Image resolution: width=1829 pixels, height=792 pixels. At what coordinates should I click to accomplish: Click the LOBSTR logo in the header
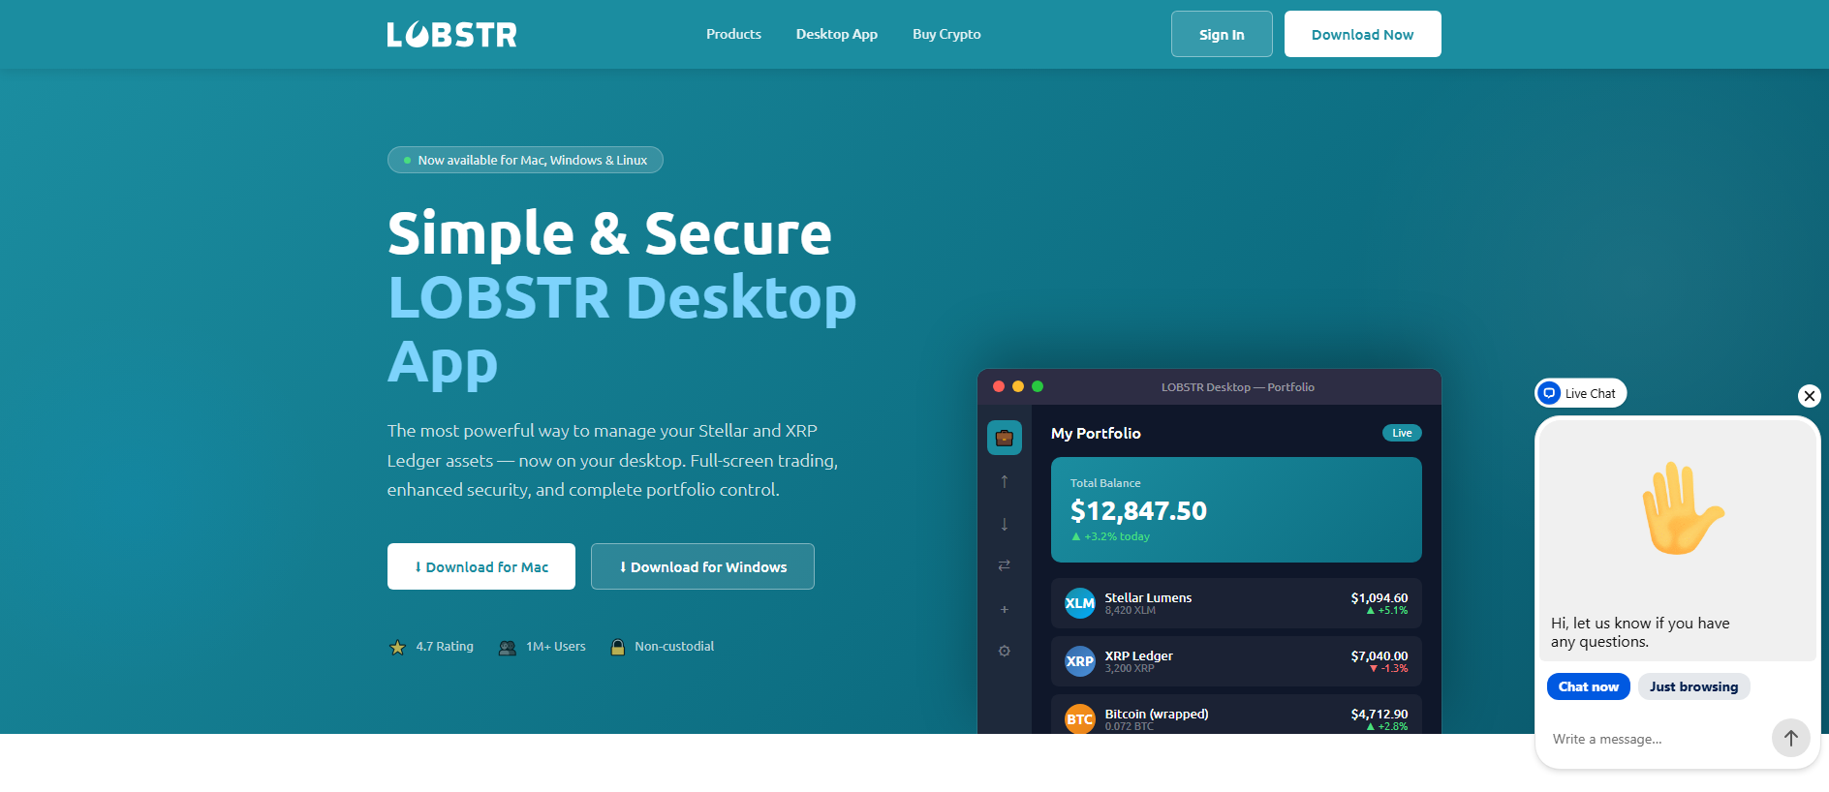(x=451, y=35)
